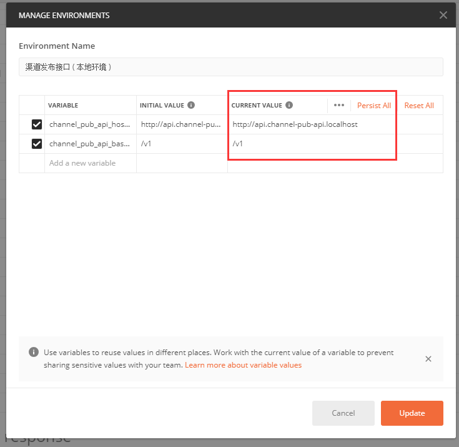This screenshot has height=447, width=459.
Task: Edit the initial value of channel_pub_api_host
Action: point(181,124)
